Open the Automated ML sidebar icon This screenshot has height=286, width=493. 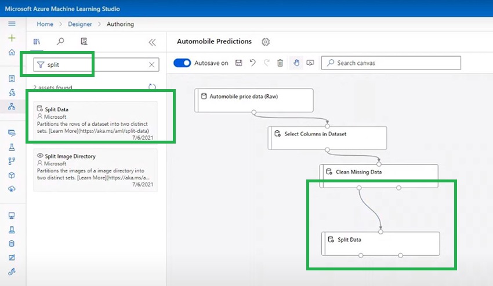tap(12, 92)
